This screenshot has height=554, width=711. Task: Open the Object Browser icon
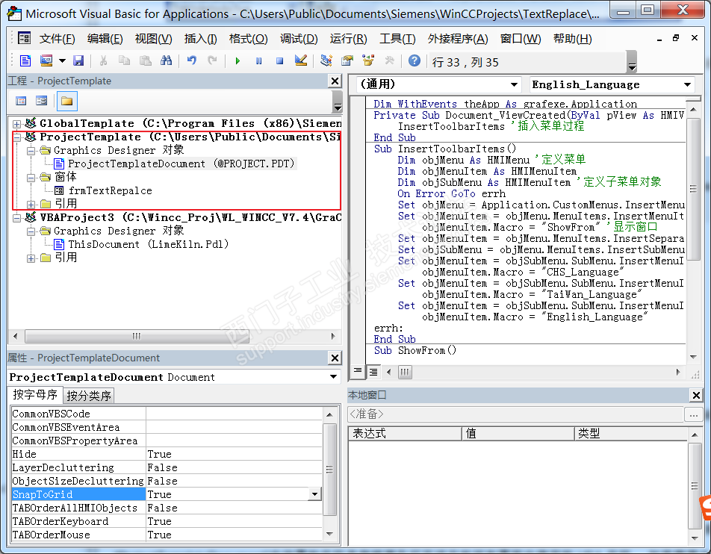click(368, 61)
